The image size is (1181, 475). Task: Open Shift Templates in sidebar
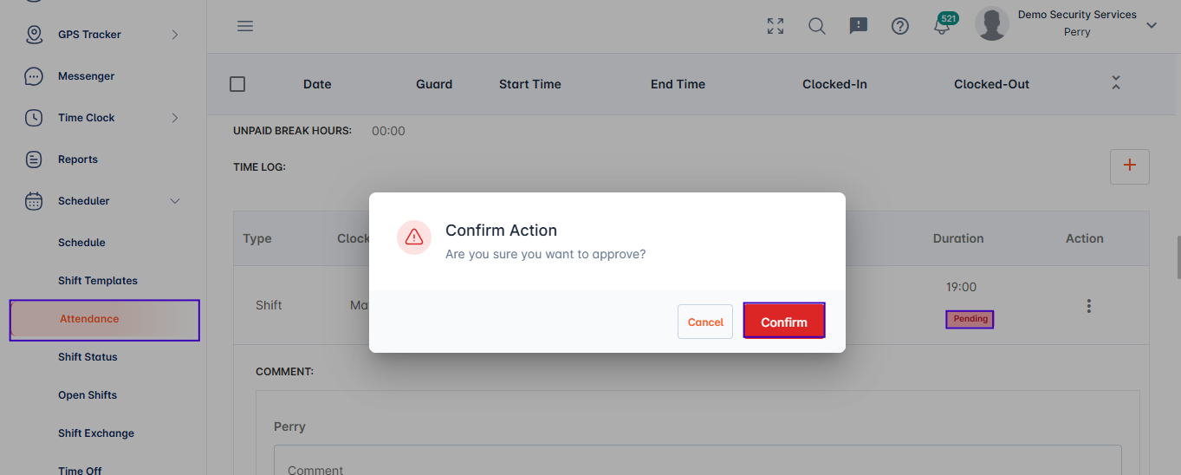tap(98, 281)
